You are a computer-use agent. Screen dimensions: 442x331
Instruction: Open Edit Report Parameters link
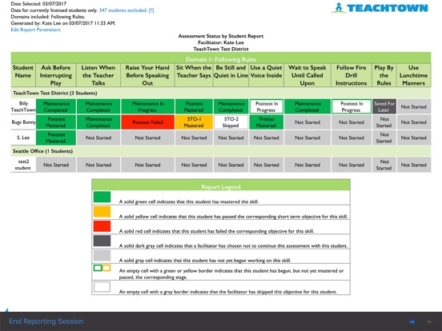tap(35, 30)
